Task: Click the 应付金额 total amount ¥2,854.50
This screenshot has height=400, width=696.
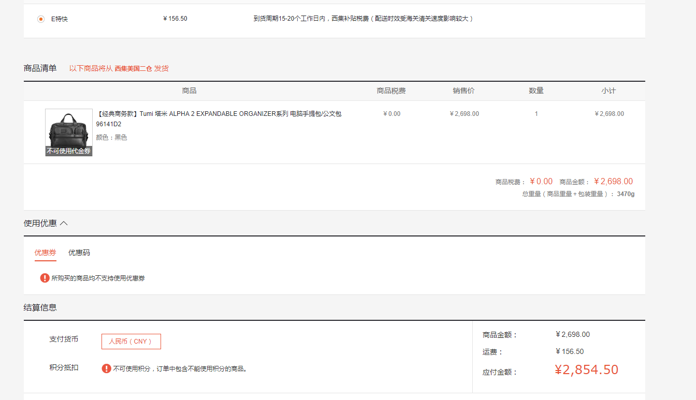Action: tap(586, 369)
